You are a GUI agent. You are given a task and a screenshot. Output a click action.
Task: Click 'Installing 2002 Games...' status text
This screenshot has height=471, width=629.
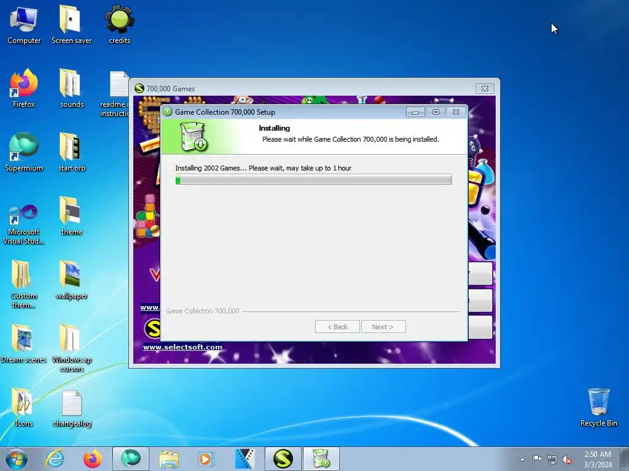coord(263,168)
